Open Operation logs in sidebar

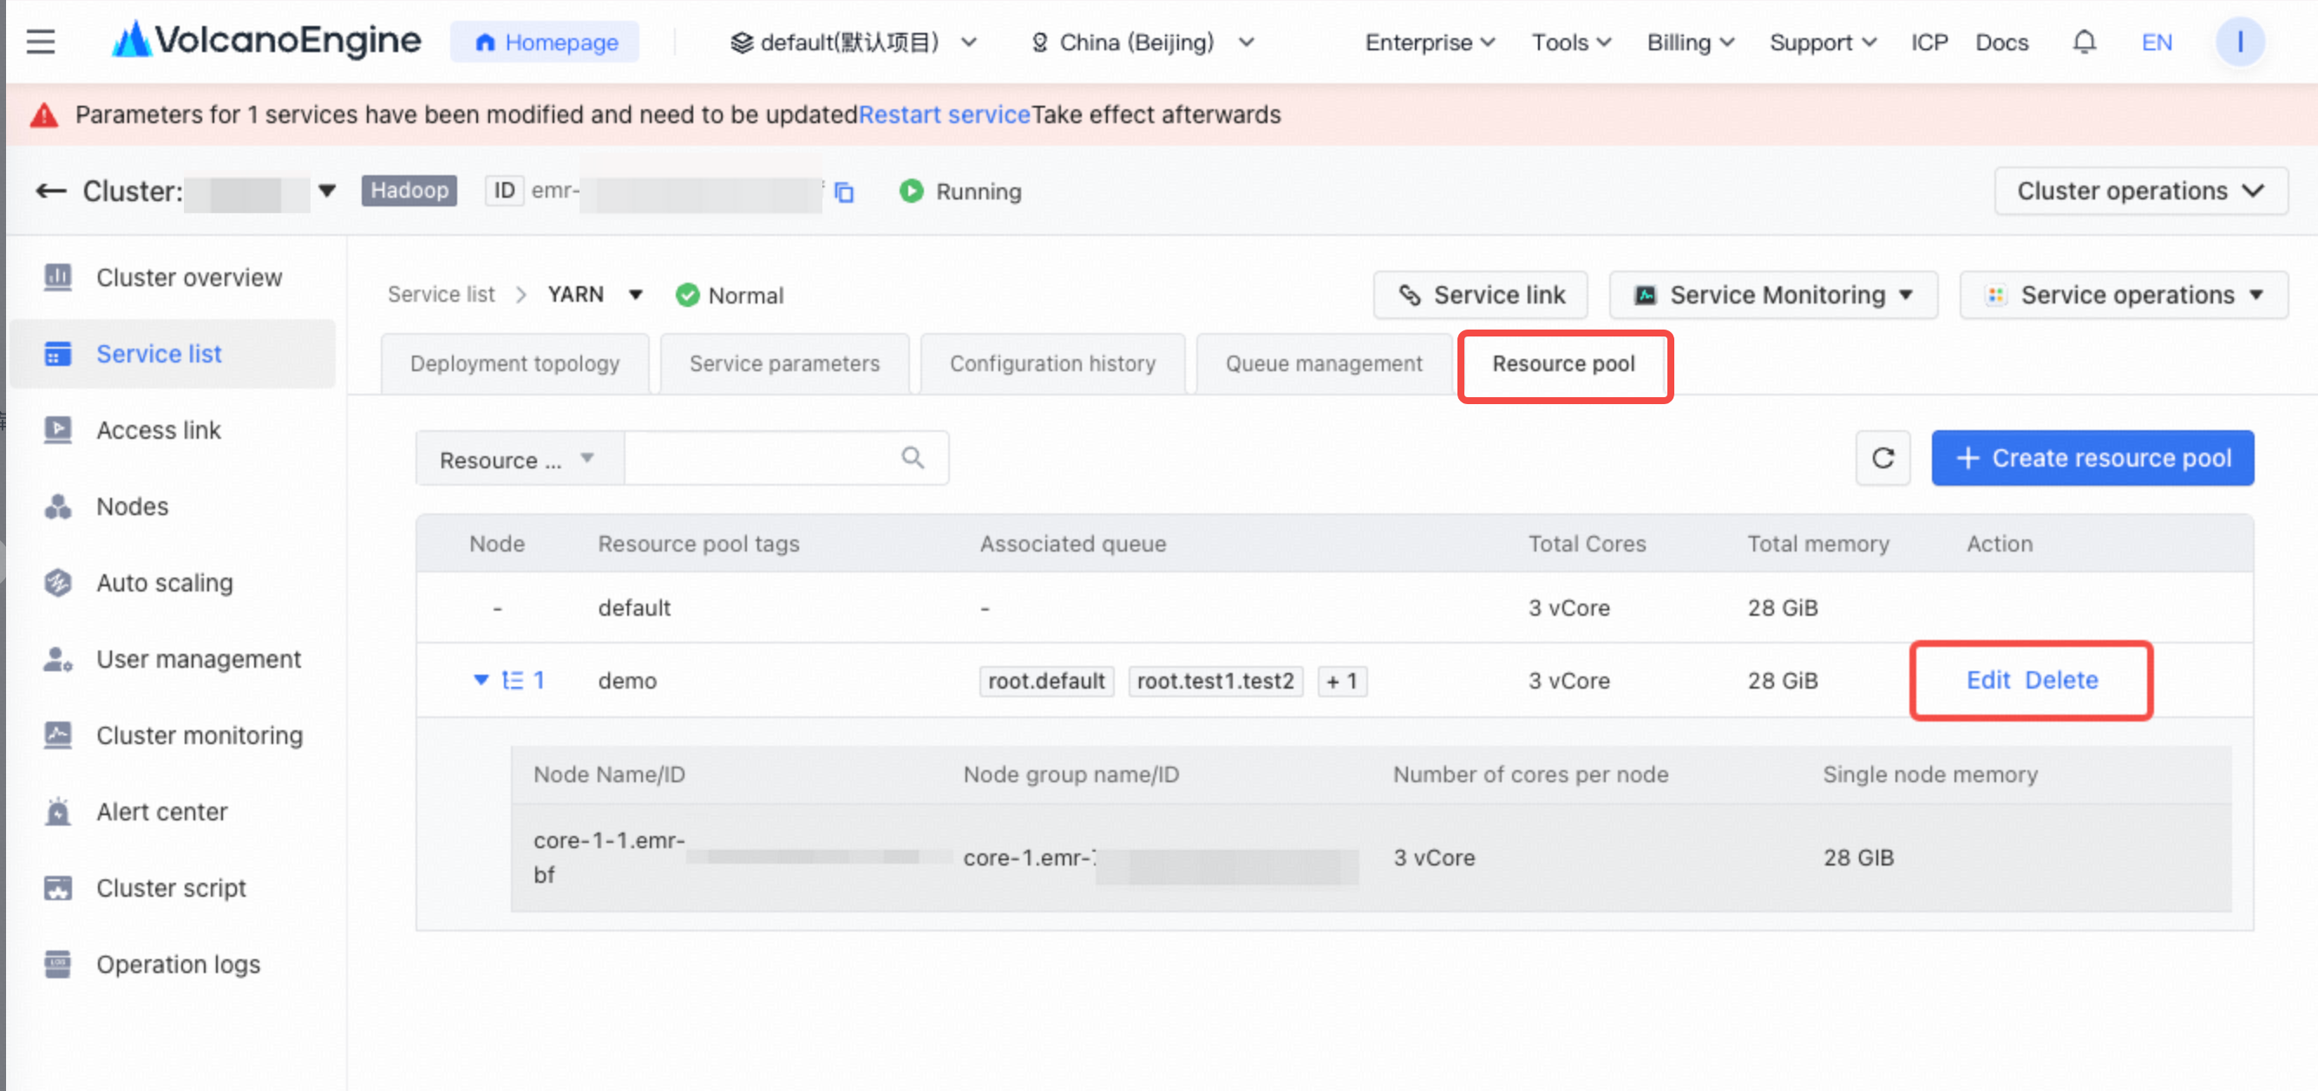tap(172, 964)
